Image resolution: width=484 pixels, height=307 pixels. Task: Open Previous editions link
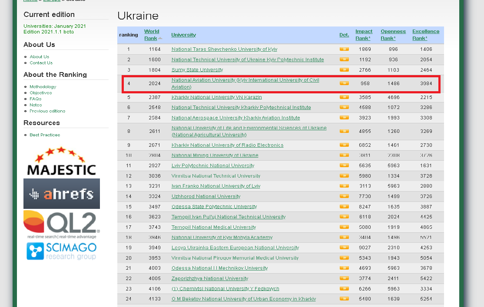47,111
